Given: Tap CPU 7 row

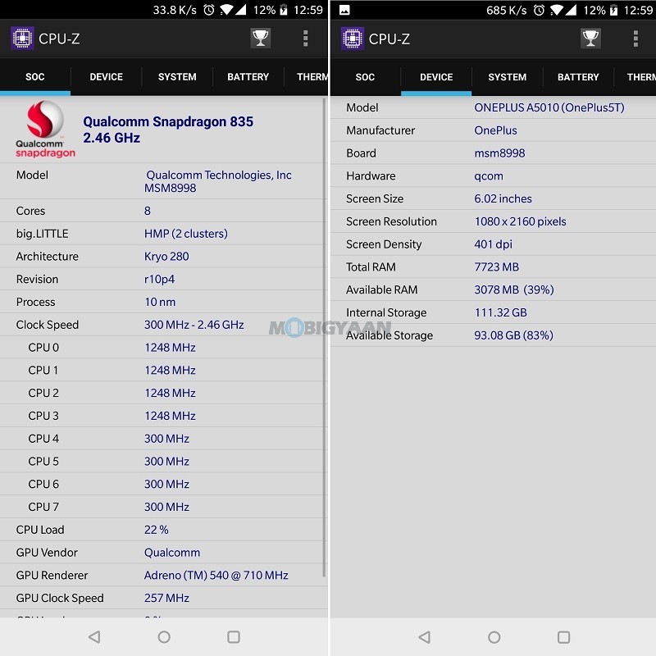Looking at the screenshot, I should [x=163, y=507].
